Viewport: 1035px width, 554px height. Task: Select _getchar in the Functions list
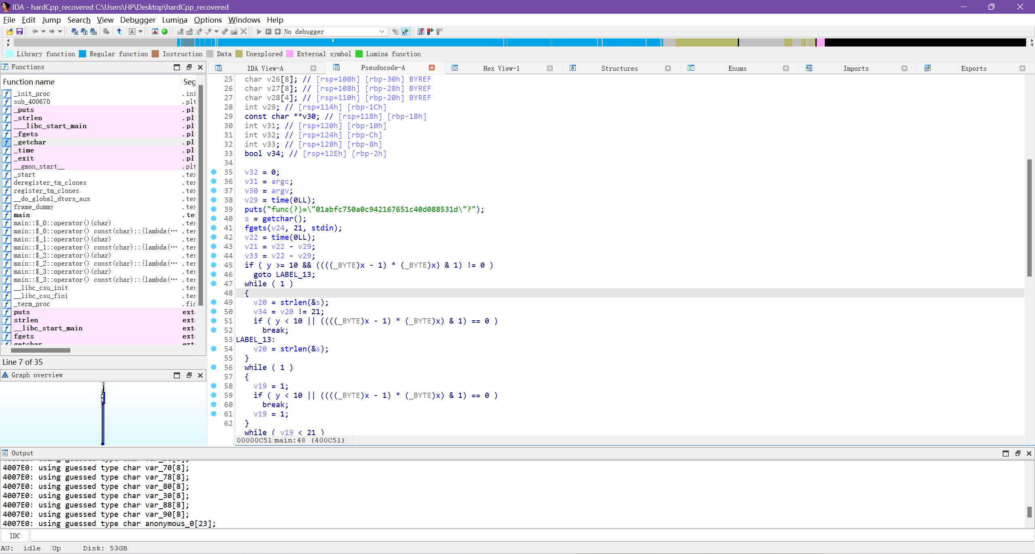click(99, 142)
